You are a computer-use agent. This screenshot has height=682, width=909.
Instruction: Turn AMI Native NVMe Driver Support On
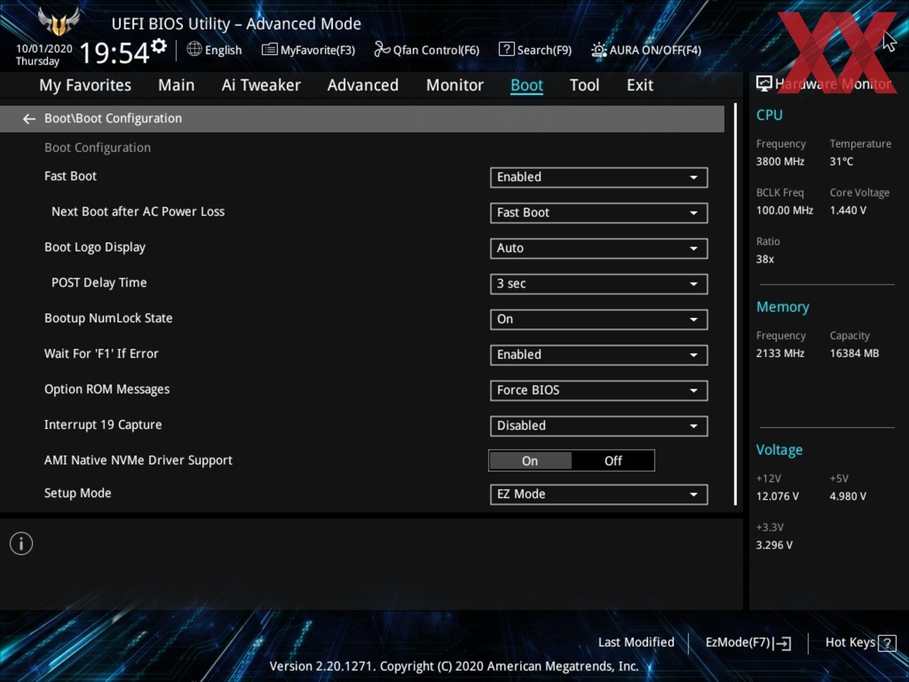530,461
